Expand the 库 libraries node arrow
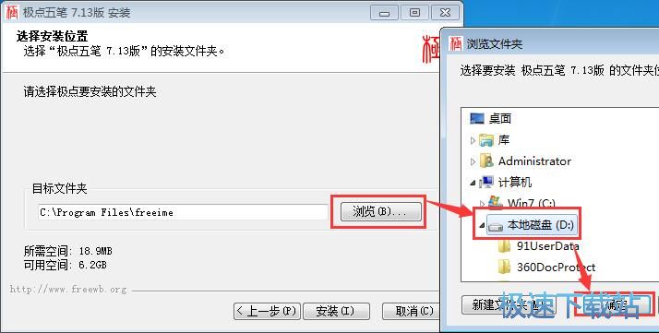Screen dimensions: 659x333 [x=473, y=140]
